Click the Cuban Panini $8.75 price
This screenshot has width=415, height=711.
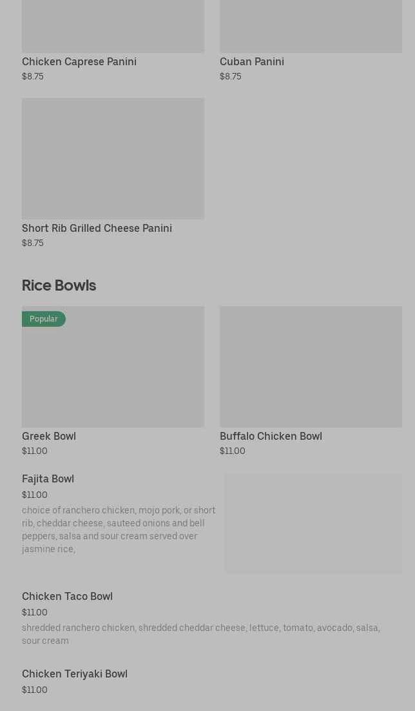[x=230, y=76]
